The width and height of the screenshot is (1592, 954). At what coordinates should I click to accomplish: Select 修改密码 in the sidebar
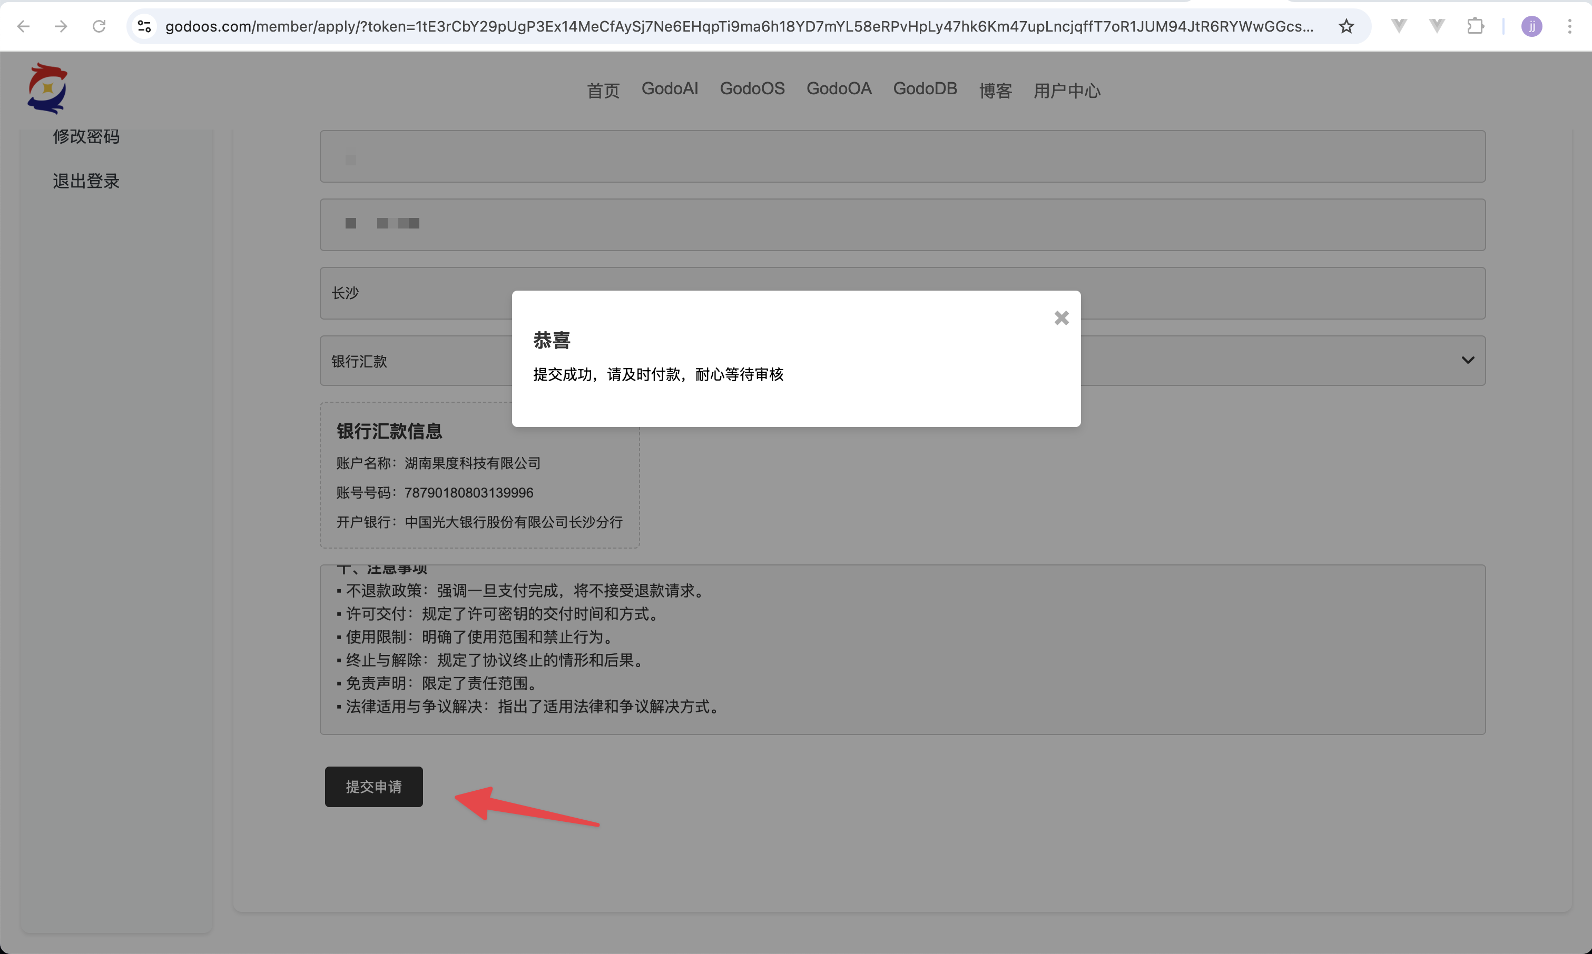point(86,136)
